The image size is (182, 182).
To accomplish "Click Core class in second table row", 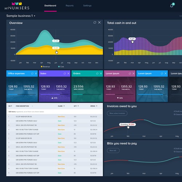I will 60,121.
